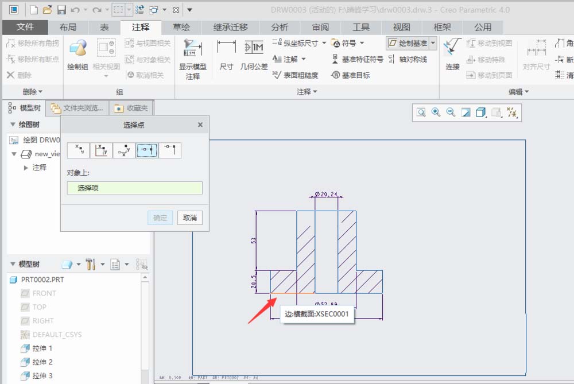Expand the 编辑 group dropdown
This screenshot has width=574, height=384.
(519, 91)
